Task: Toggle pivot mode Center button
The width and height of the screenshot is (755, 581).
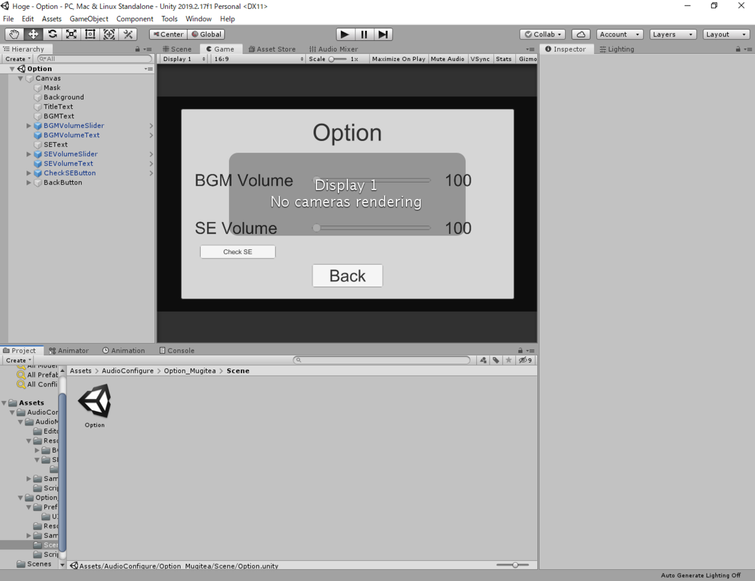Action: (x=168, y=34)
